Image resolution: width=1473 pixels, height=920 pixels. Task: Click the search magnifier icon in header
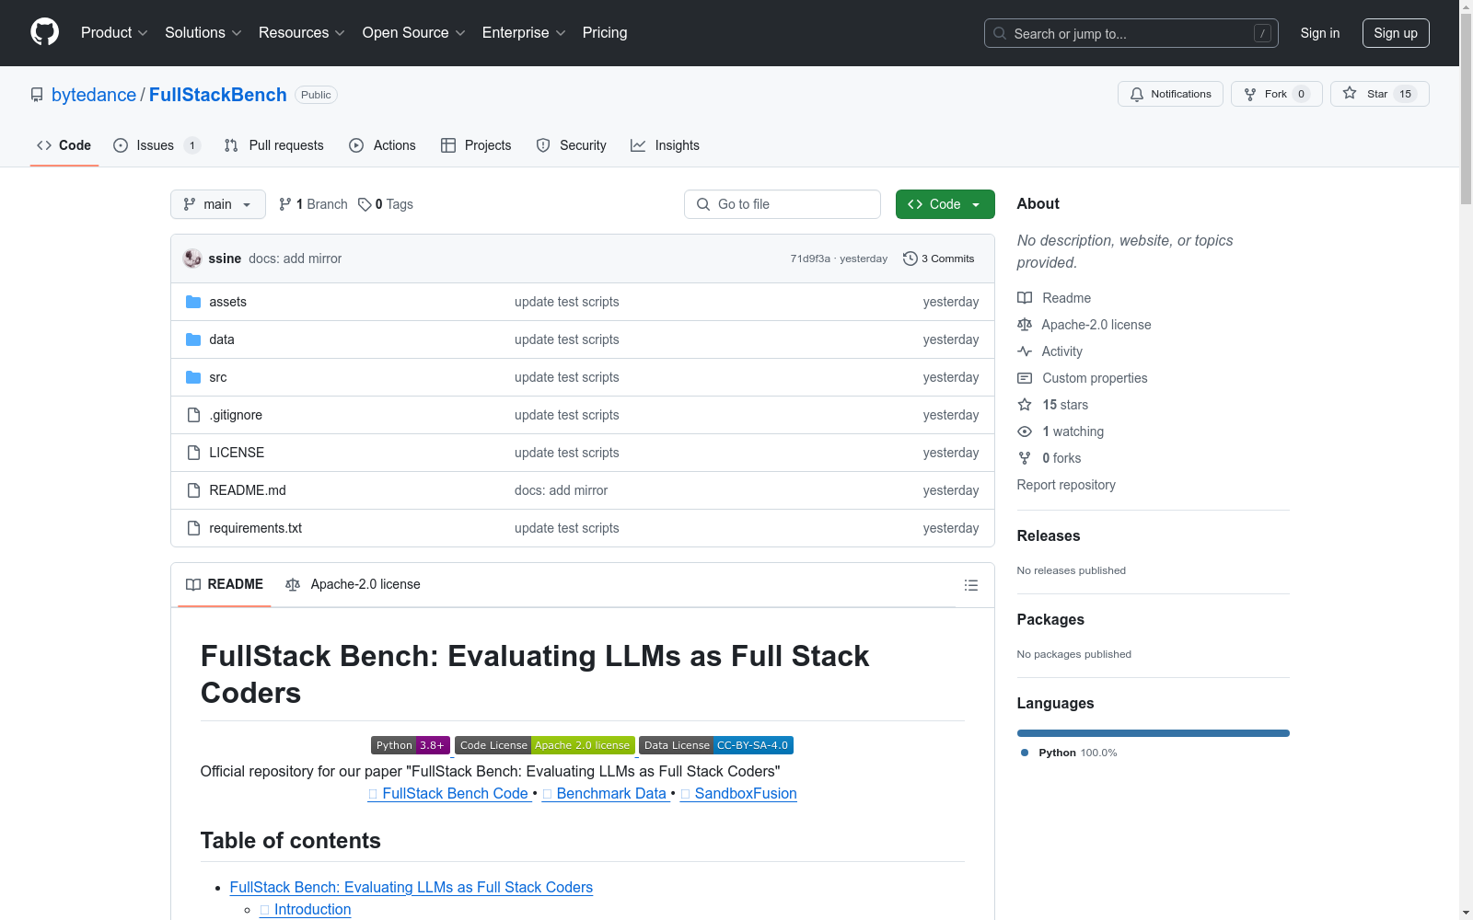click(1000, 33)
